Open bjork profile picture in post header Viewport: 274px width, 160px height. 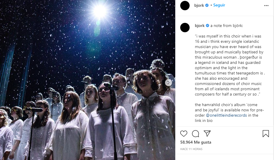coord(185,6)
